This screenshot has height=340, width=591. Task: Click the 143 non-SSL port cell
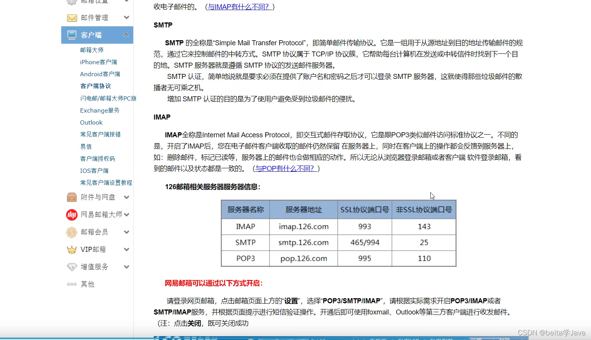tap(424, 227)
